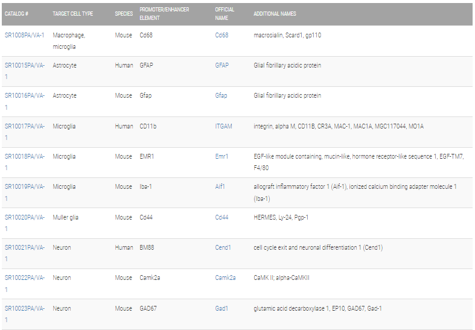Open catalog link SR10016PA/VA-1
This screenshot has height=330, width=475.
pyautogui.click(x=25, y=101)
